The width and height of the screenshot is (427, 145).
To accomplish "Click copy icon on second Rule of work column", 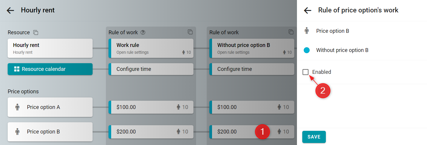I will click(291, 32).
